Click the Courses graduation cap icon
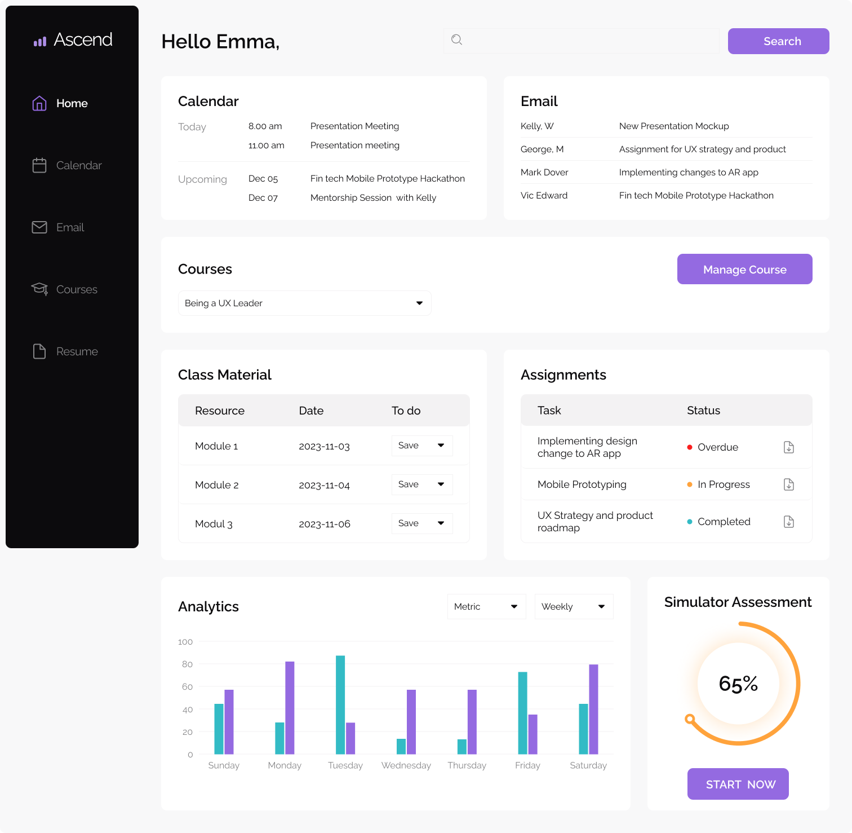 39,289
